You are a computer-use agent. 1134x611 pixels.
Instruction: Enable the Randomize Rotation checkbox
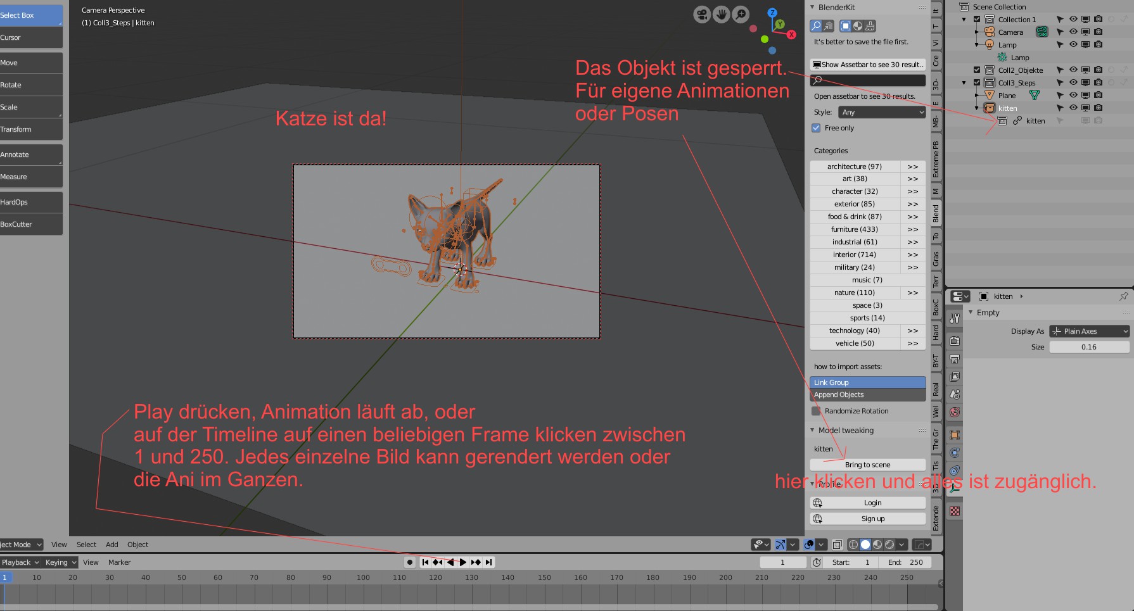[816, 411]
